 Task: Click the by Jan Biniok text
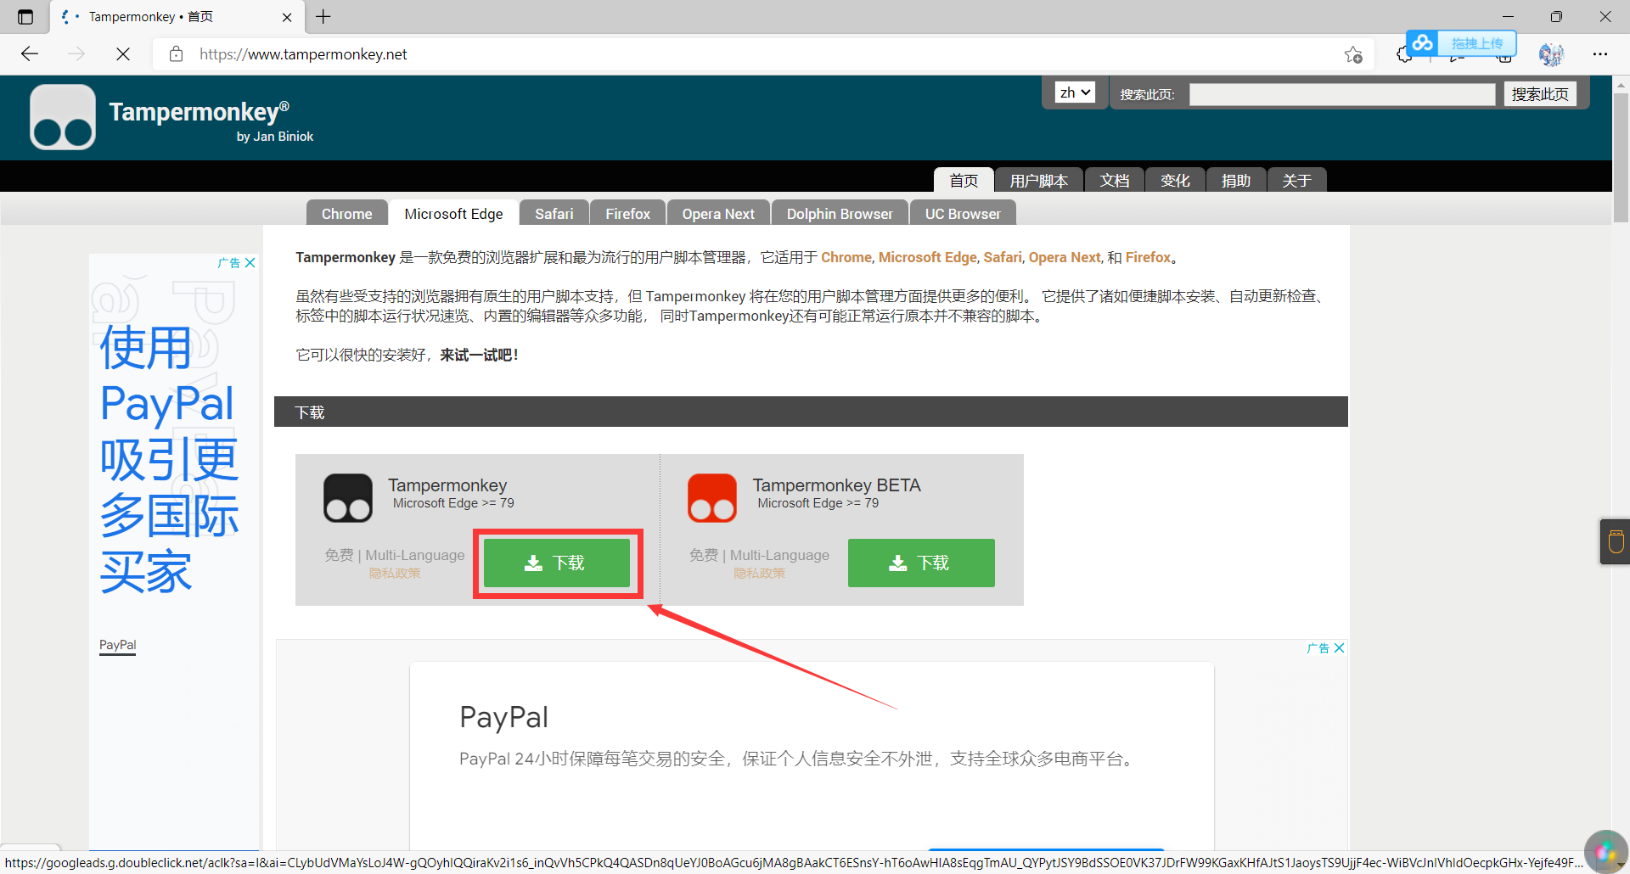[275, 137]
